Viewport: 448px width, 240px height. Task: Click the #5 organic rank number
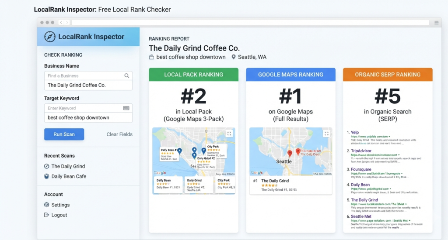pyautogui.click(x=388, y=96)
